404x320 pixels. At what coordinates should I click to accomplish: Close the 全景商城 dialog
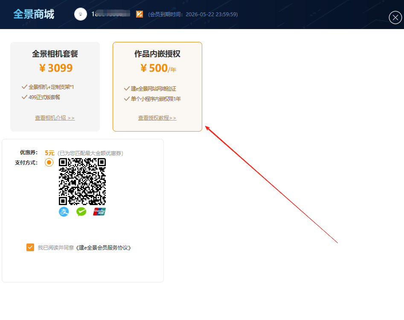coord(395,18)
